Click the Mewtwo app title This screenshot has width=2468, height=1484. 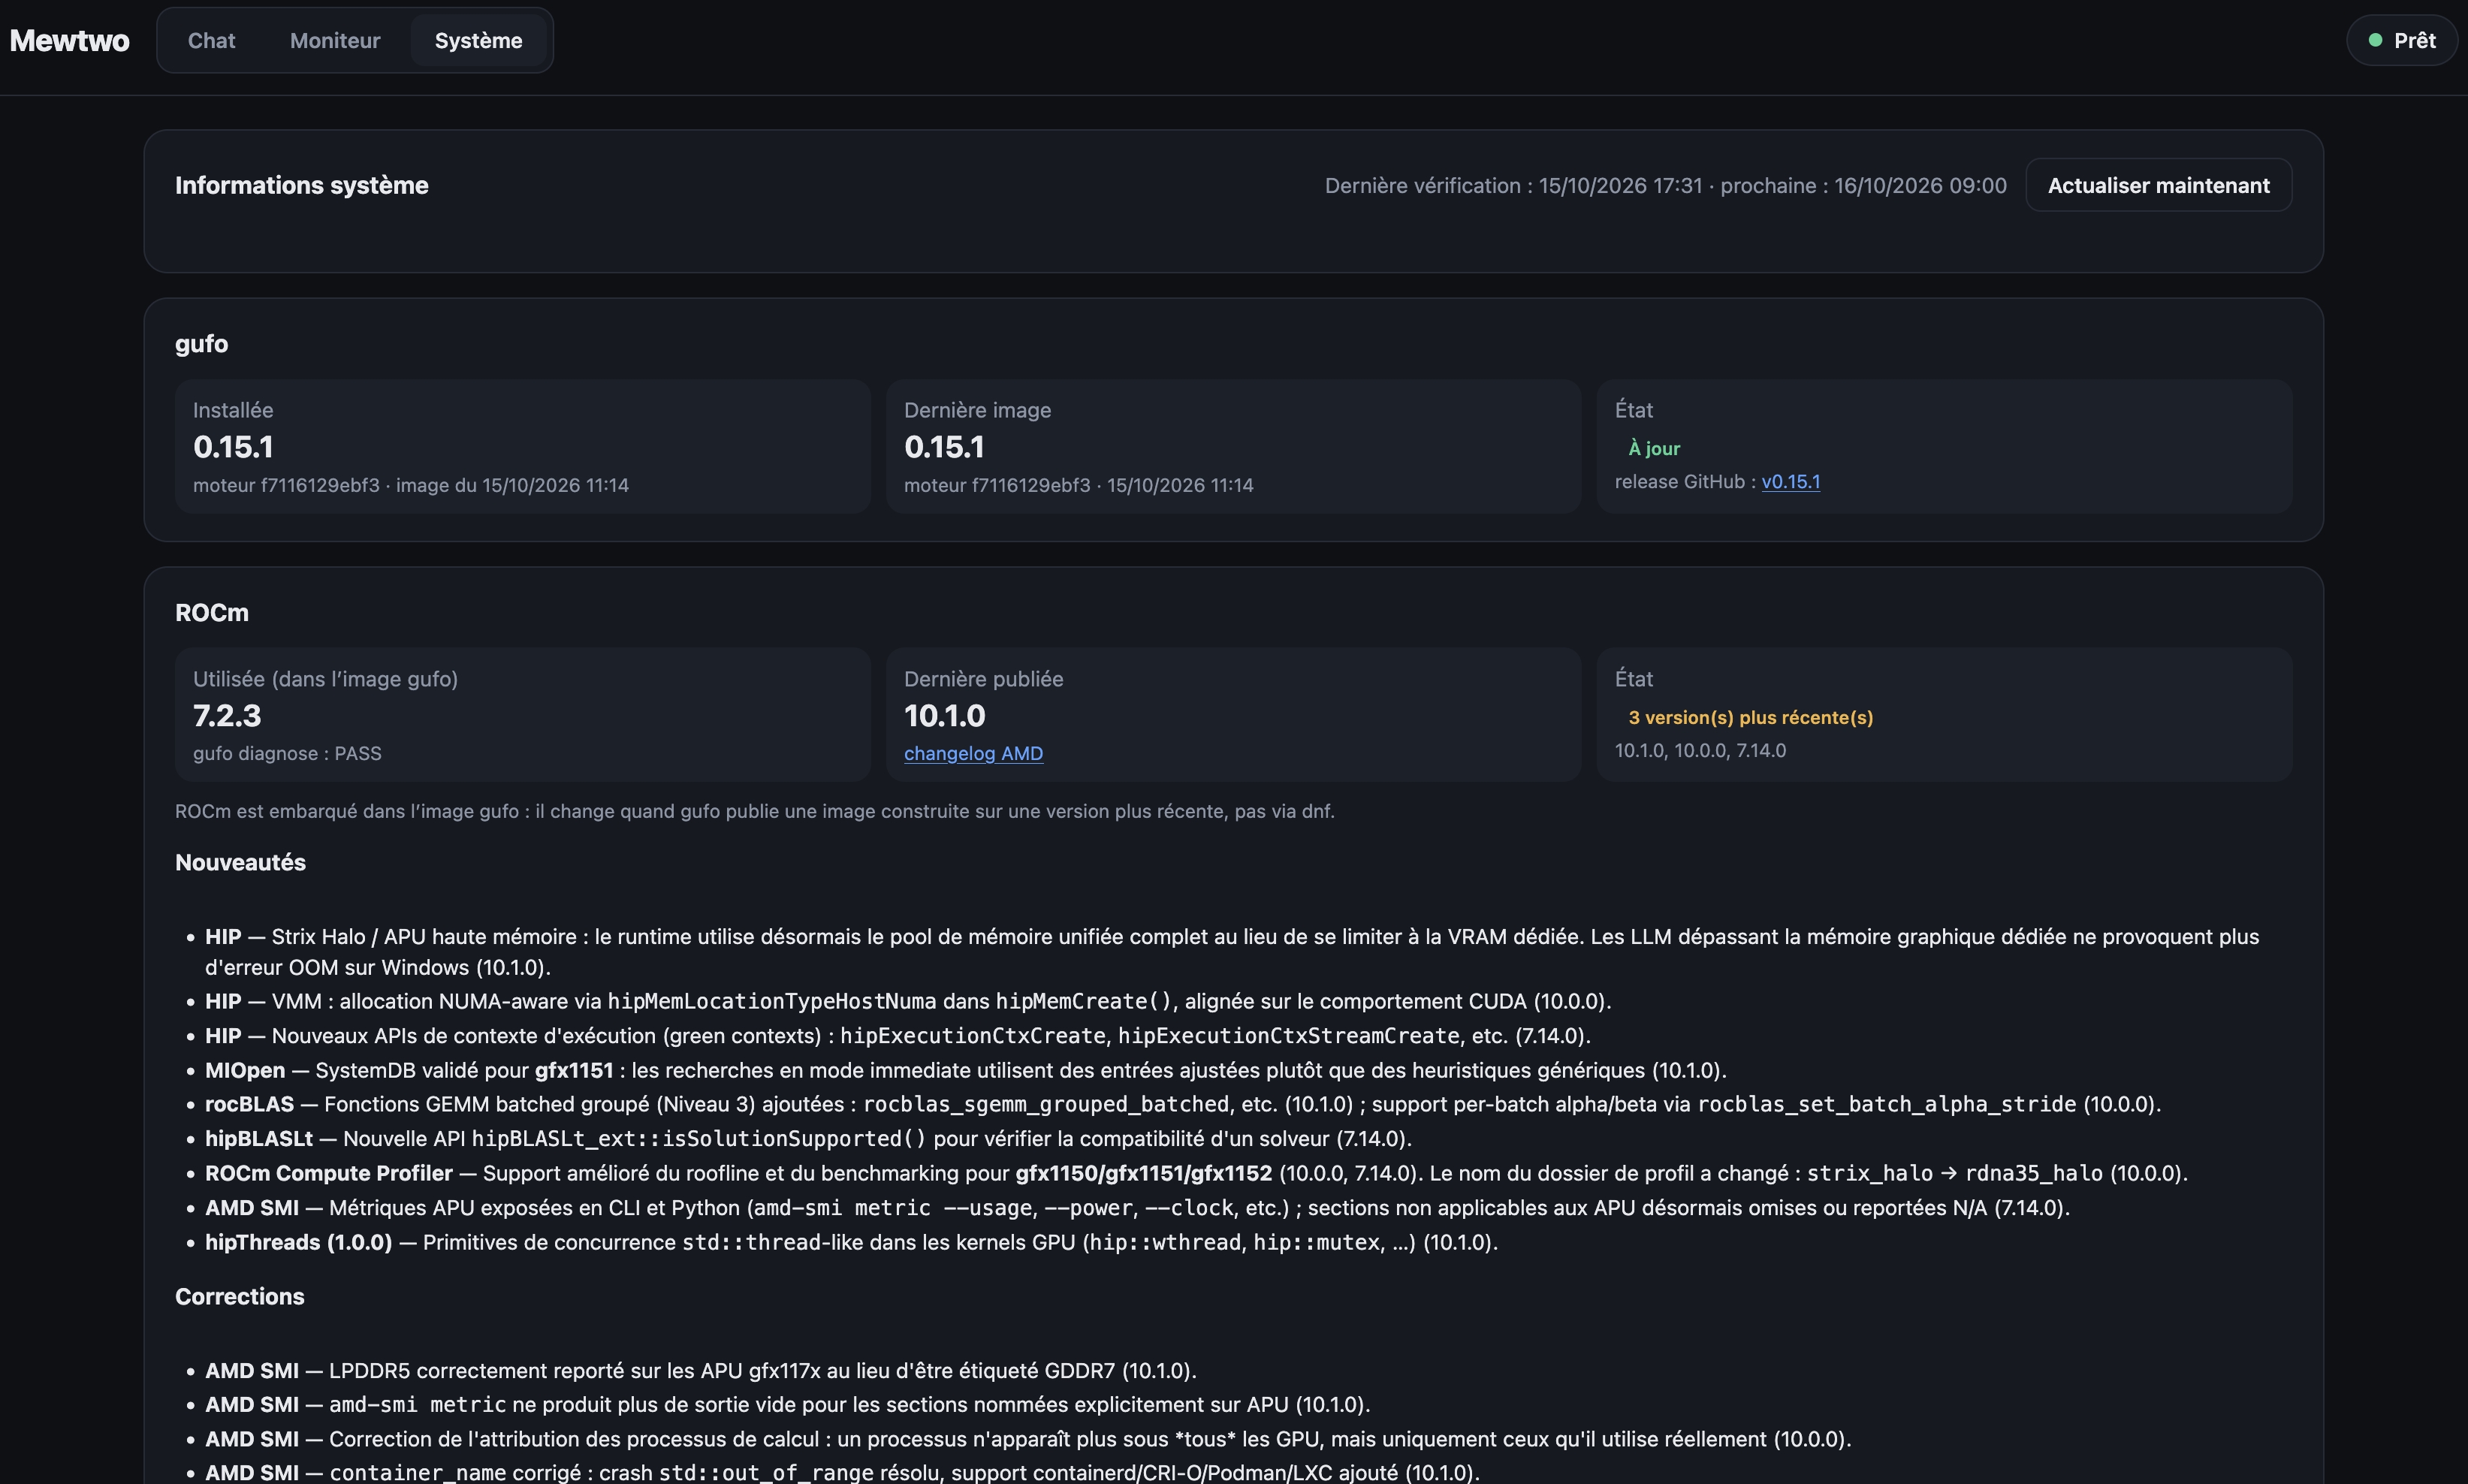(70, 40)
